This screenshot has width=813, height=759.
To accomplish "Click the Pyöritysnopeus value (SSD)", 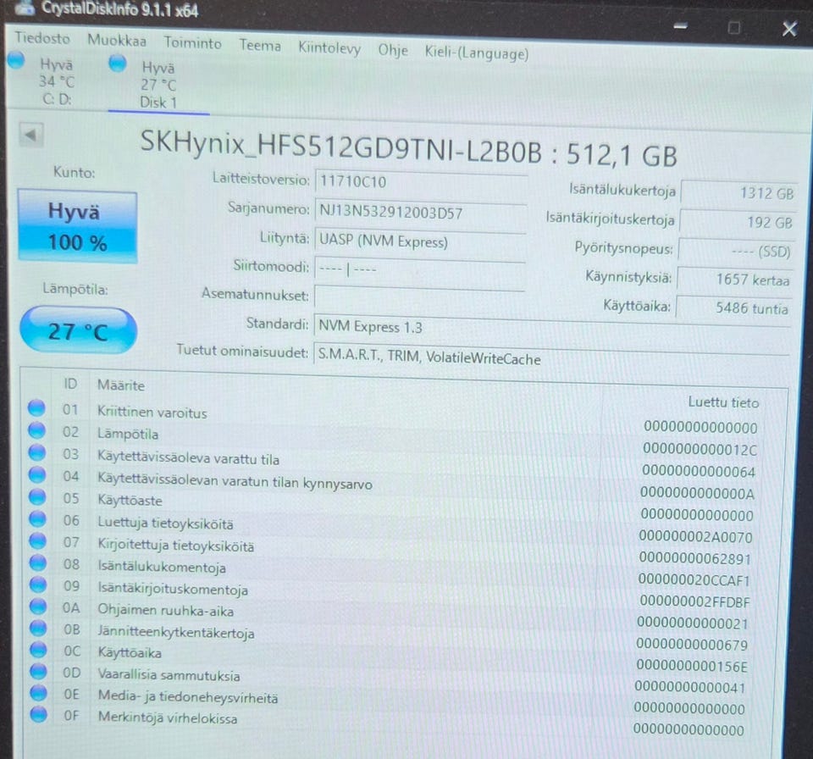I will pyautogui.click(x=736, y=252).
